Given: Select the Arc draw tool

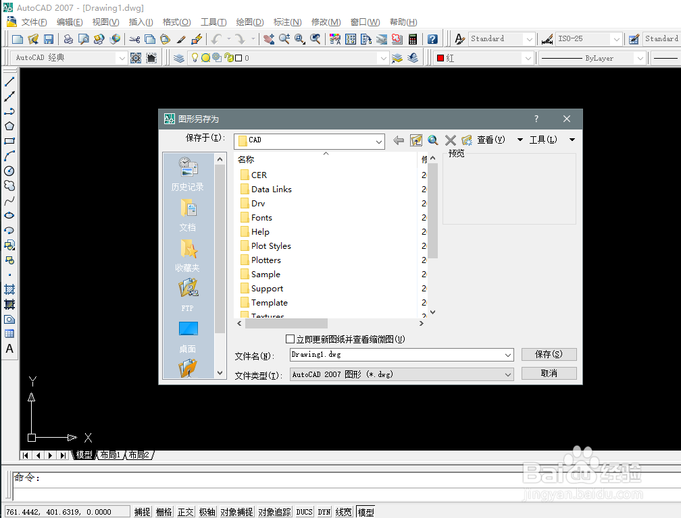Looking at the screenshot, I should pyautogui.click(x=9, y=156).
